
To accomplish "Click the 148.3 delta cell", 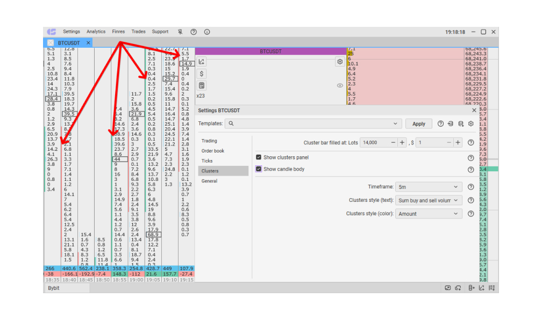I will pyautogui.click(x=119, y=274).
